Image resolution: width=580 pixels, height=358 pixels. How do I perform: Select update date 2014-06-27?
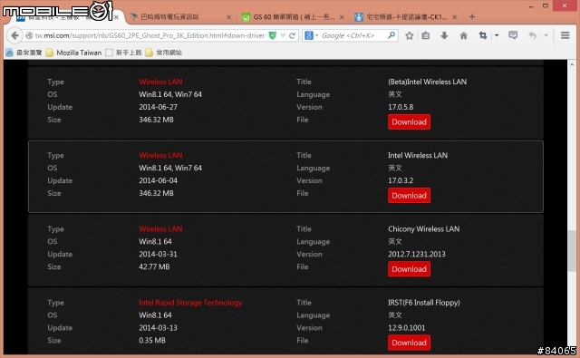(x=158, y=107)
